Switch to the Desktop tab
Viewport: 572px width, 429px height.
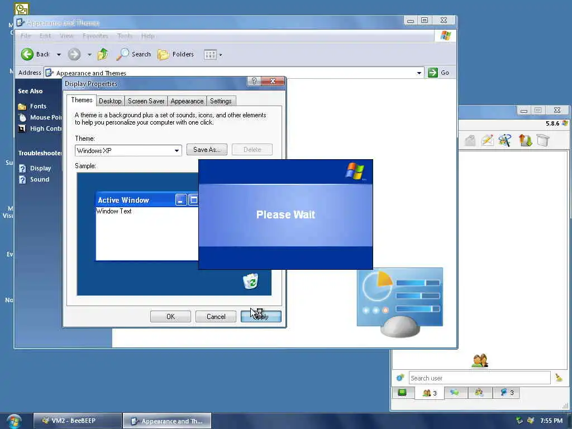[x=110, y=101]
